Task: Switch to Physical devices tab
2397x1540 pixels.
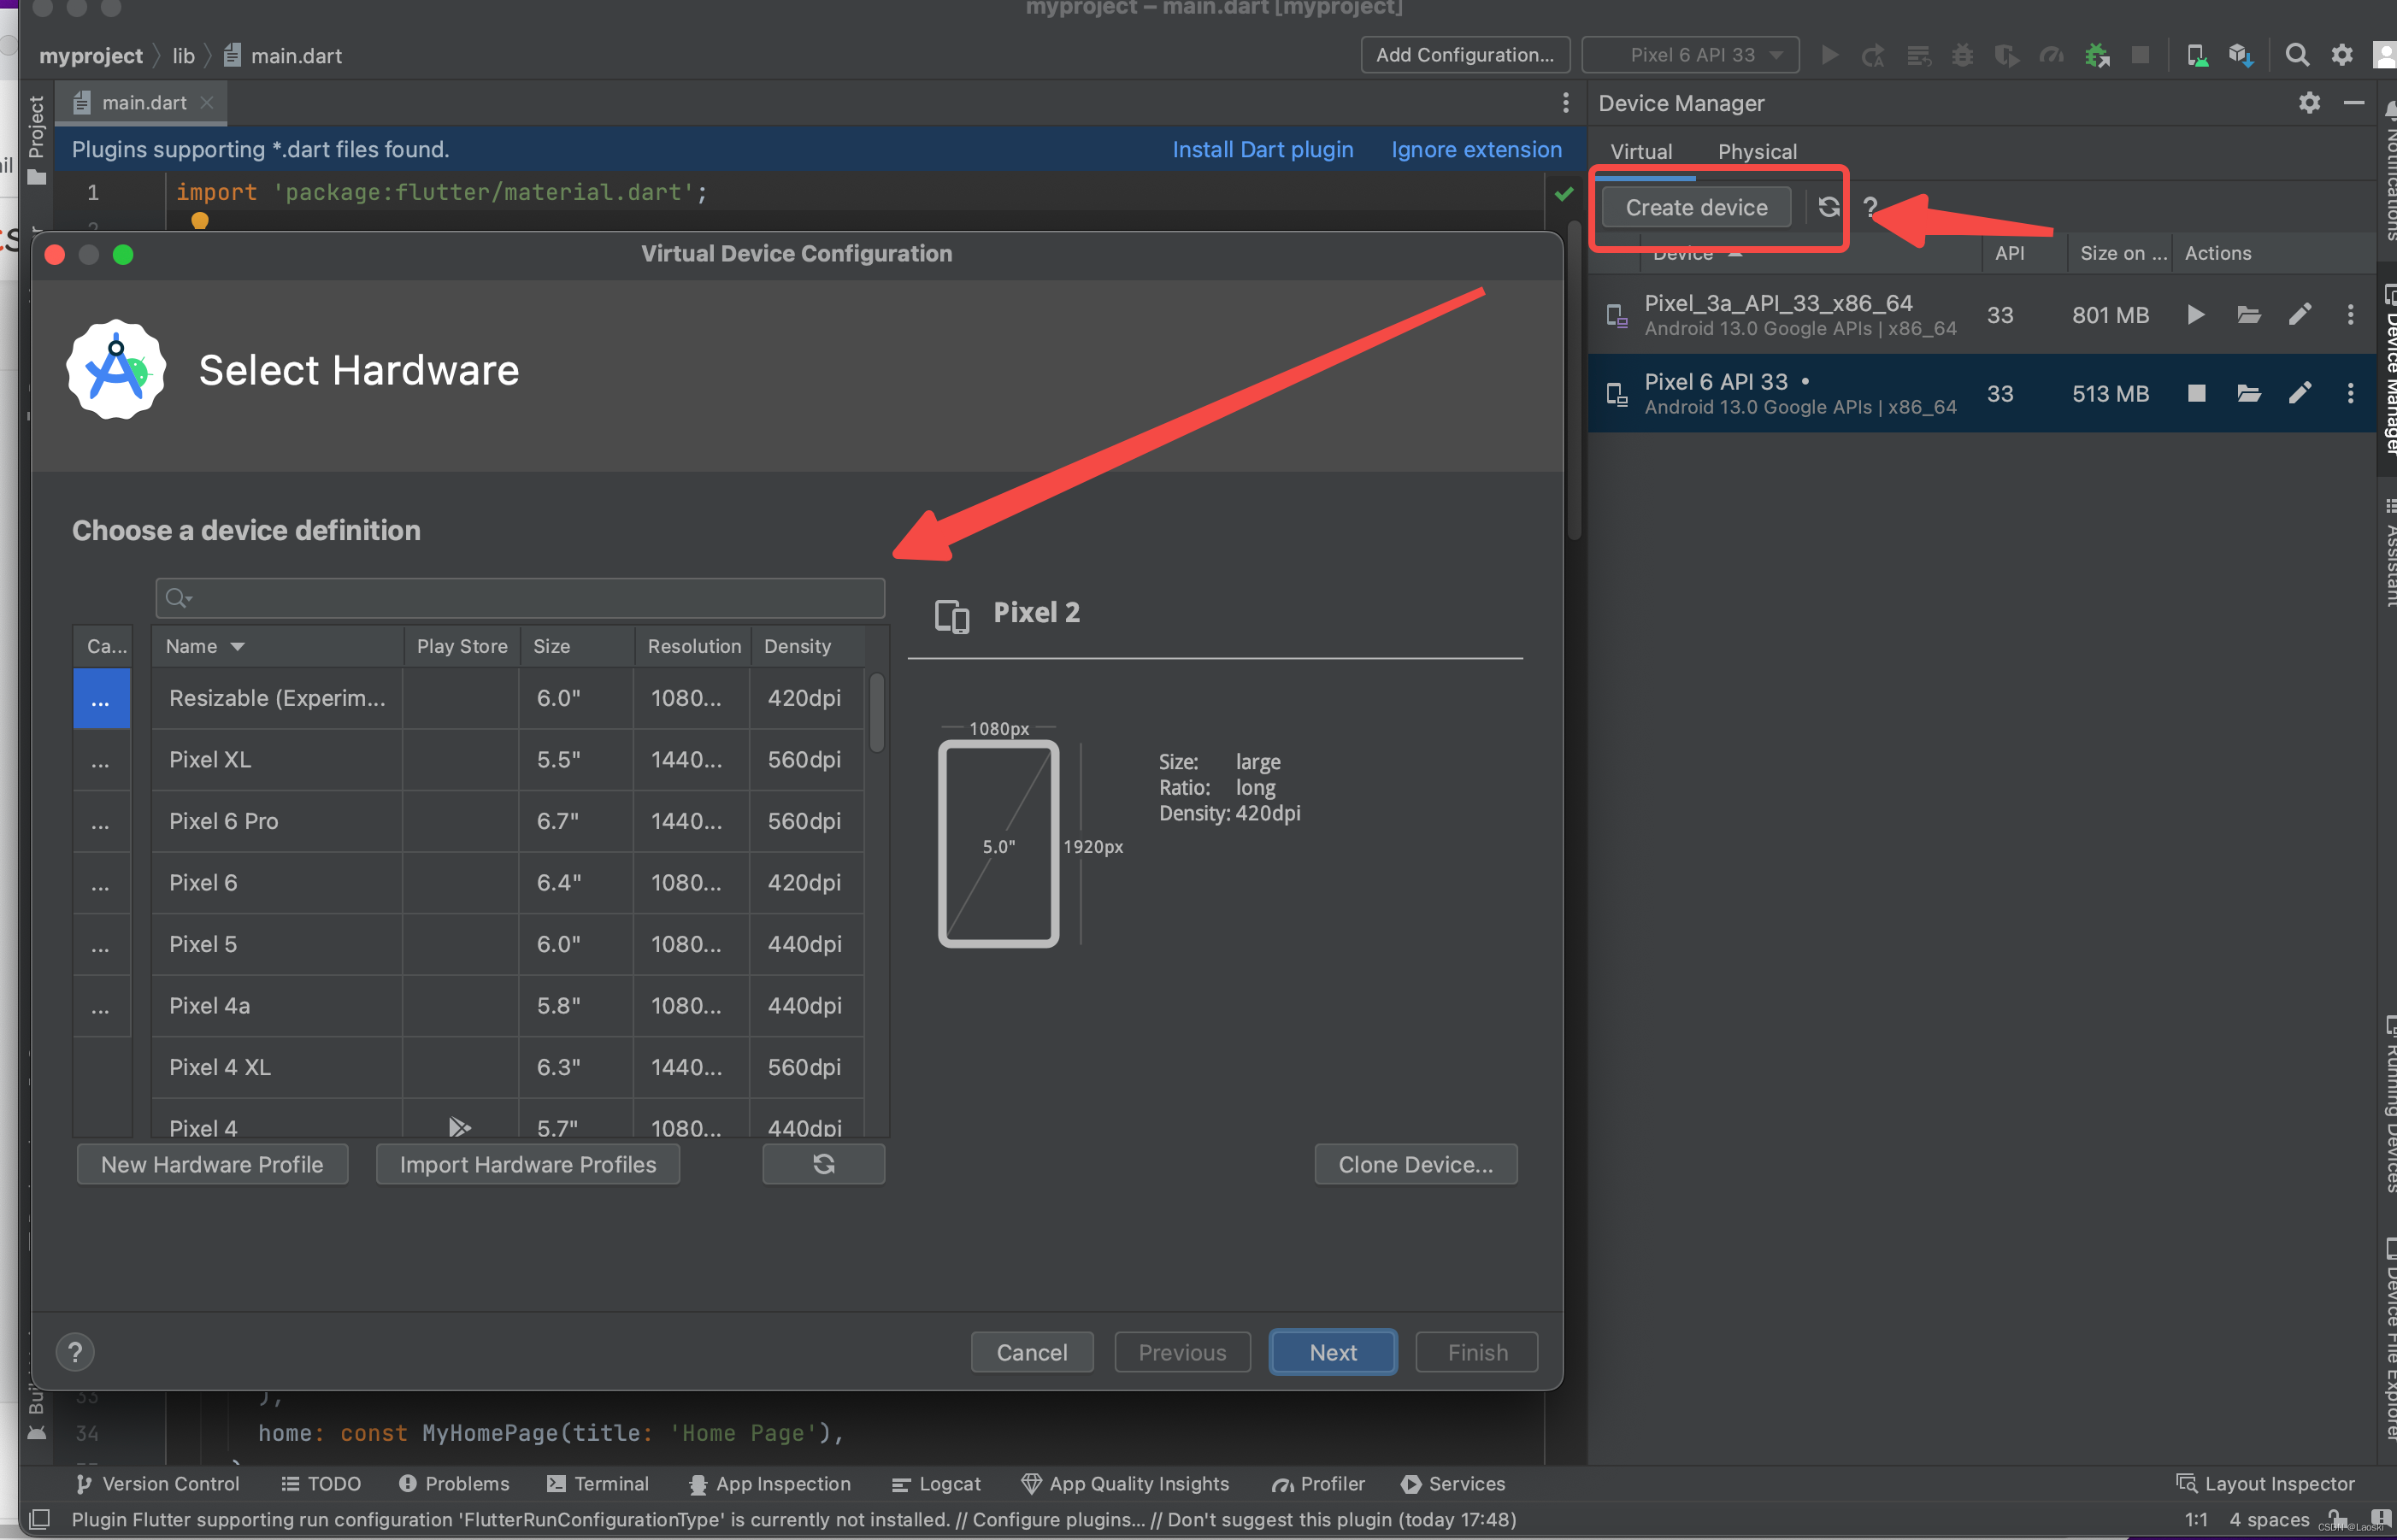Action: (x=1756, y=152)
